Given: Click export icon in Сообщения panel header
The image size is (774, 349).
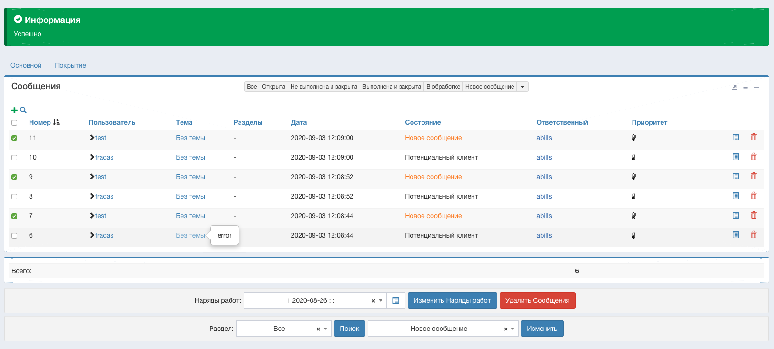Looking at the screenshot, I should tap(734, 88).
